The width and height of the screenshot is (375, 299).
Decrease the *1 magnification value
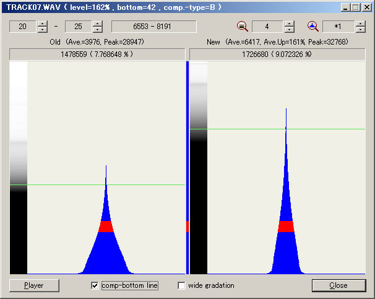360,30
